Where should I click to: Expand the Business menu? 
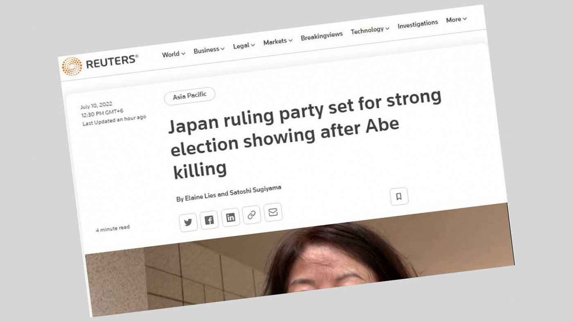tap(209, 50)
